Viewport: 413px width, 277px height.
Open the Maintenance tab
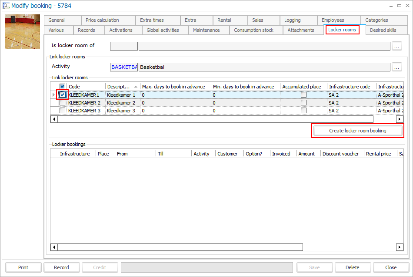click(x=206, y=30)
